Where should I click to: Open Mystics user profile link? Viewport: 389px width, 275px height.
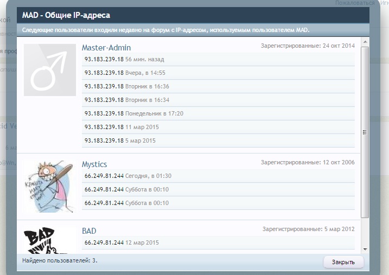pyautogui.click(x=94, y=164)
